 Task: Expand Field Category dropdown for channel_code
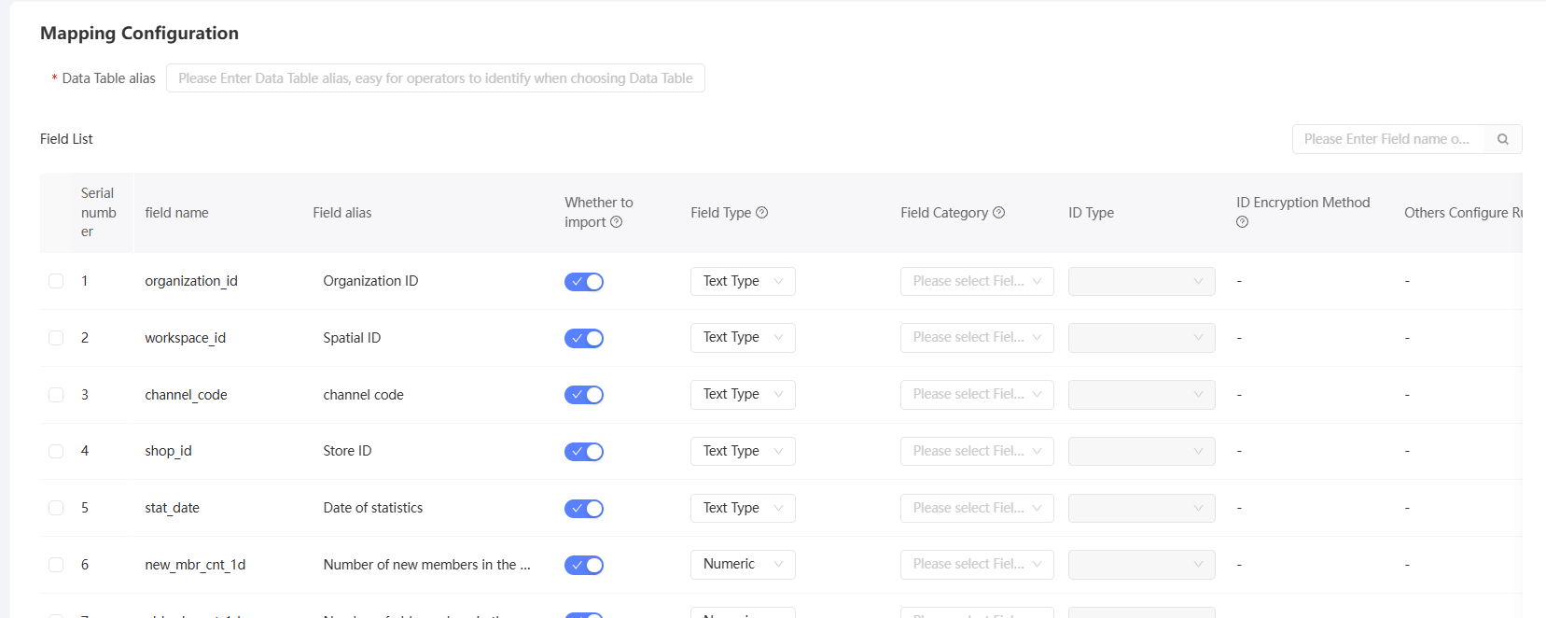coord(976,395)
